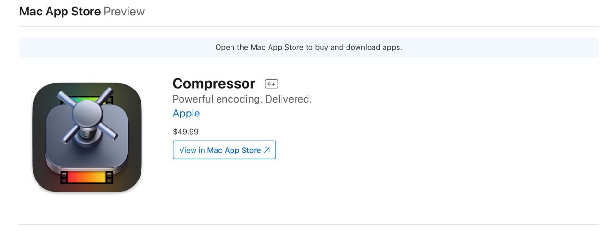Click the green film strip atop icon
616x231 pixels.
click(87, 101)
